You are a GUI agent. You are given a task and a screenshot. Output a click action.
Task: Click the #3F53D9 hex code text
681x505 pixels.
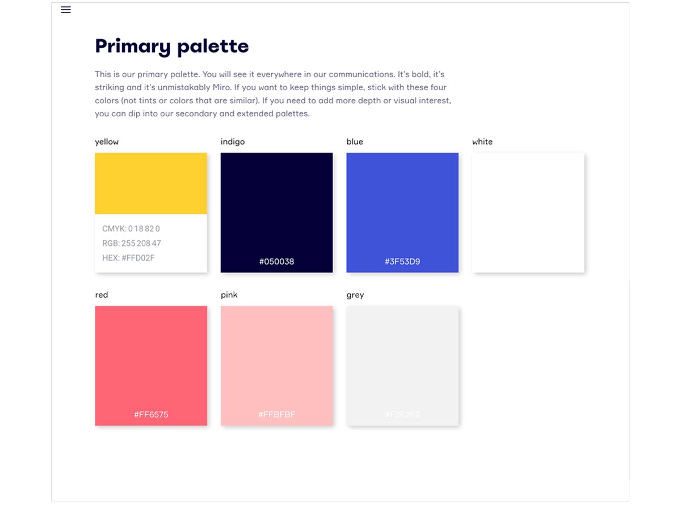402,262
